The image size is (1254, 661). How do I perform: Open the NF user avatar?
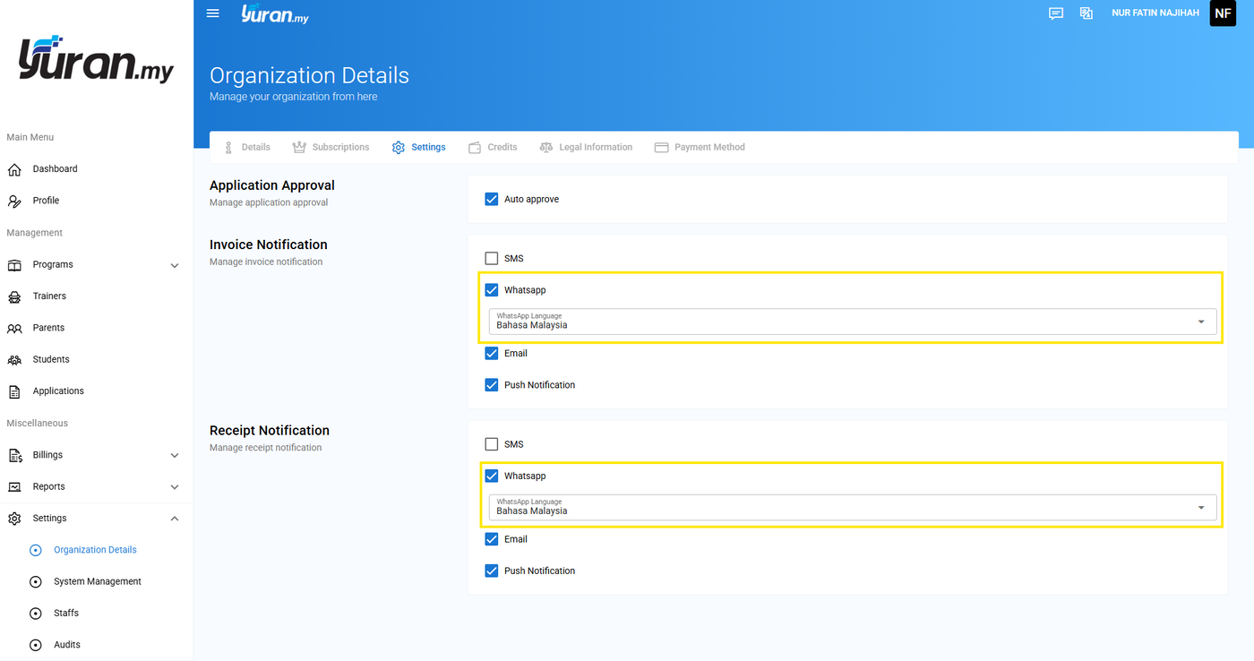tap(1223, 13)
